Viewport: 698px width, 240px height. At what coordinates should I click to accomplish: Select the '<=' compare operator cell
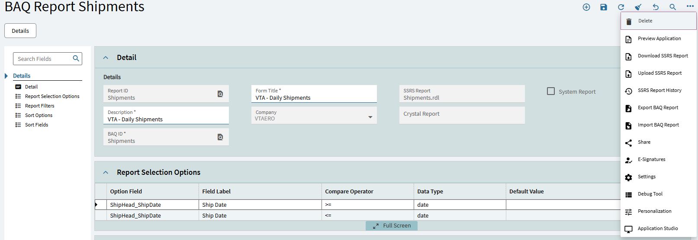click(367, 215)
